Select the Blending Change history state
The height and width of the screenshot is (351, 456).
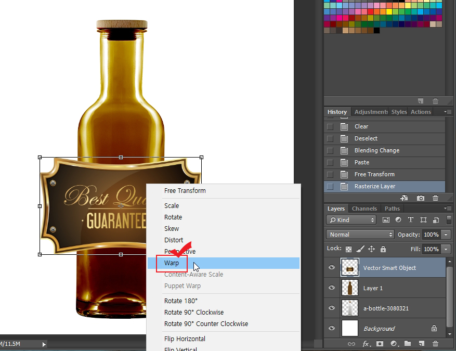click(384, 150)
